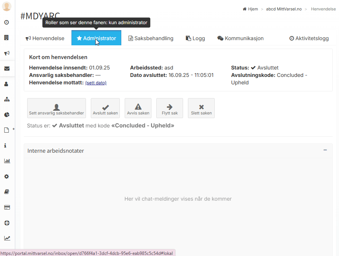
Task: Open the megaphone icon in sidebar
Action: pos(7,53)
